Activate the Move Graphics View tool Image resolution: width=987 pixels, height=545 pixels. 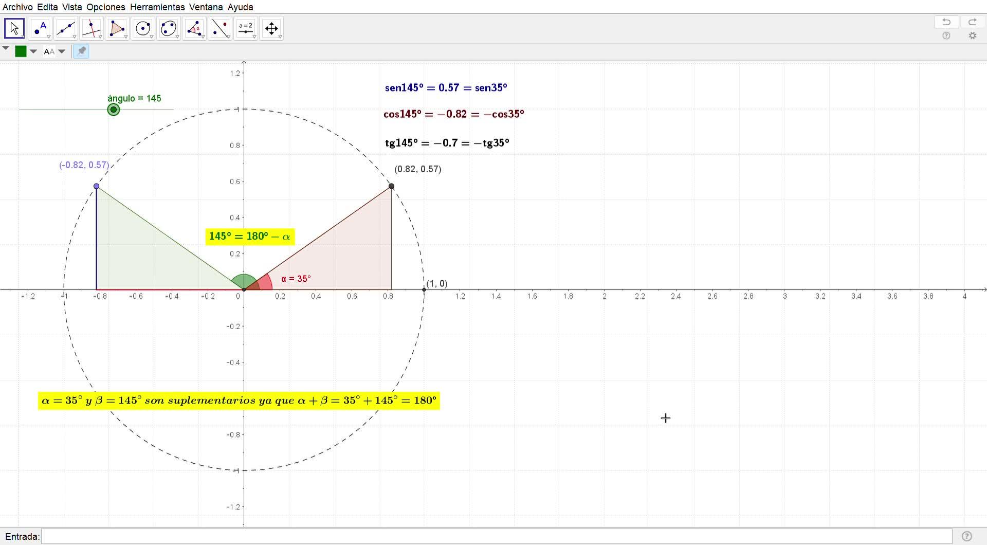tap(271, 28)
